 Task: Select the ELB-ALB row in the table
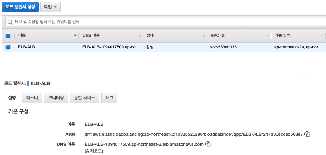click(x=164, y=47)
